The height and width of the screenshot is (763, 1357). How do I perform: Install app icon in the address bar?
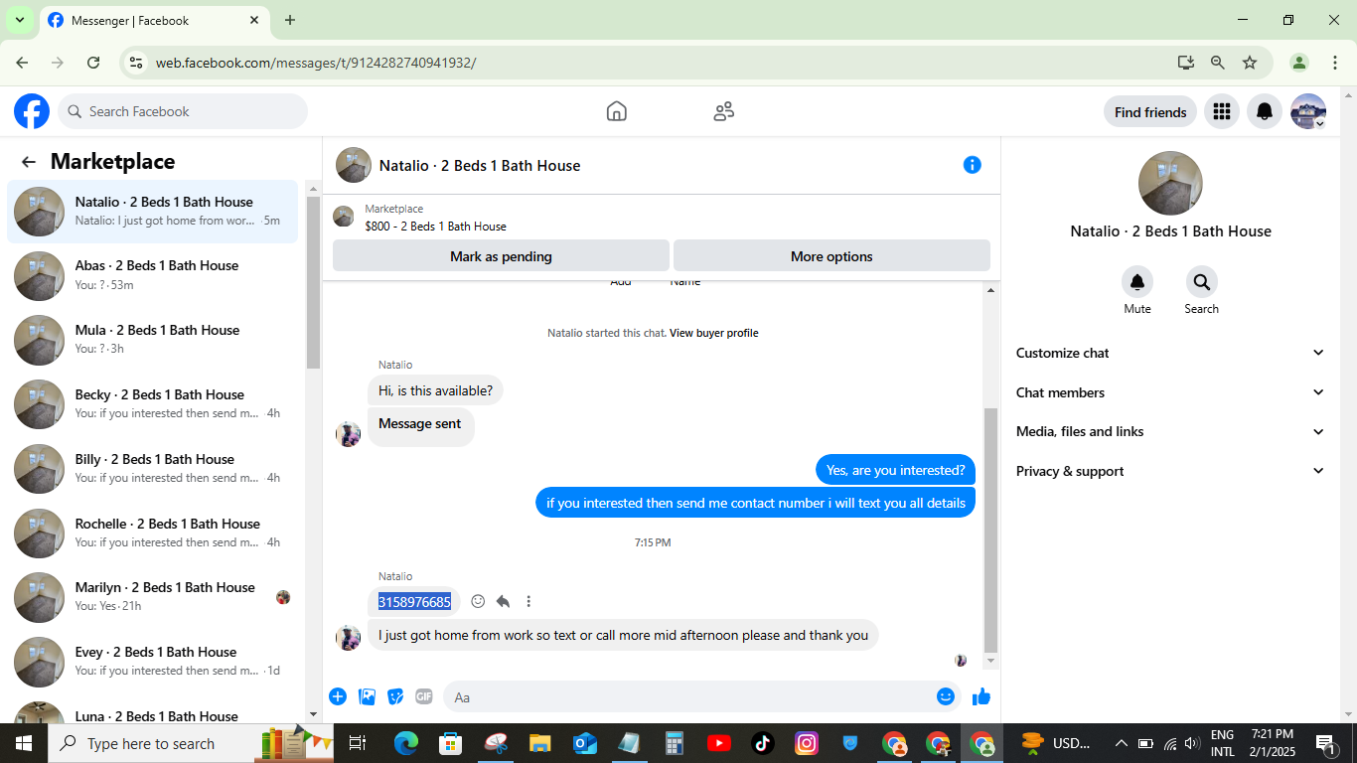[1186, 63]
